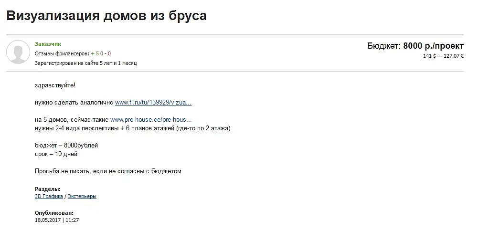
Task: Click the здравствуйте! greeting line
Action: pos(55,85)
